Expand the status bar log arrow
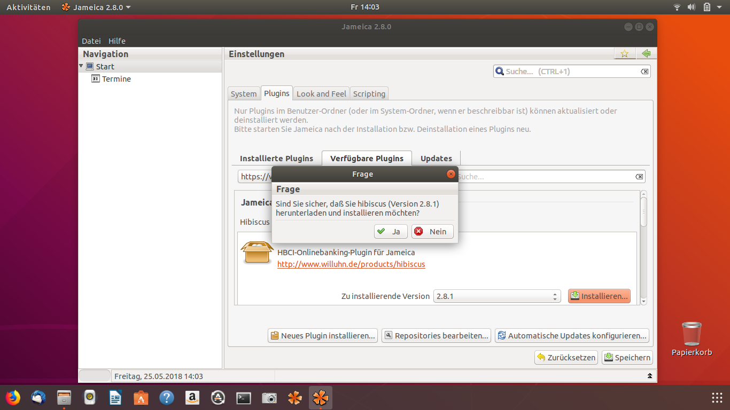This screenshot has width=730, height=410. (650, 376)
